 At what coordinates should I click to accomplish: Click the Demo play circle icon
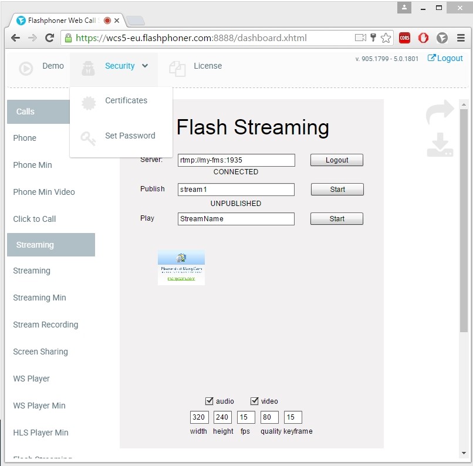coord(26,69)
